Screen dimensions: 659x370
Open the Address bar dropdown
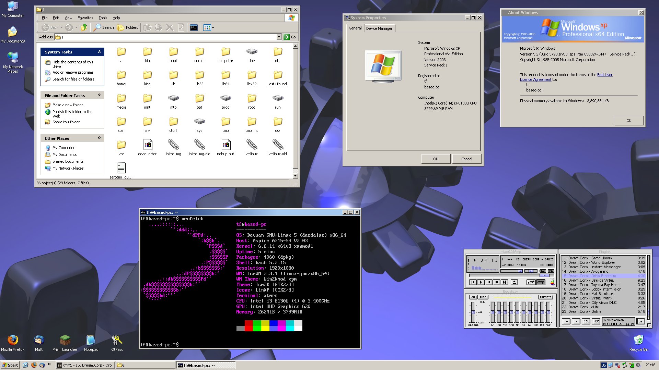pos(279,37)
